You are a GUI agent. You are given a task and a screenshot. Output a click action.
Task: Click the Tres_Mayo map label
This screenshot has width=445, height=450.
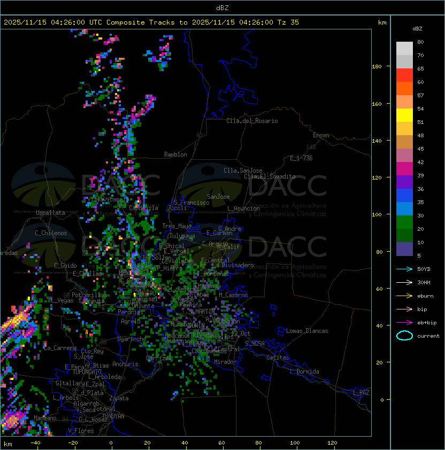click(x=177, y=226)
